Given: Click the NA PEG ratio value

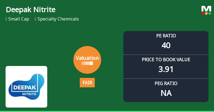Looking at the screenshot, I should tap(166, 93).
